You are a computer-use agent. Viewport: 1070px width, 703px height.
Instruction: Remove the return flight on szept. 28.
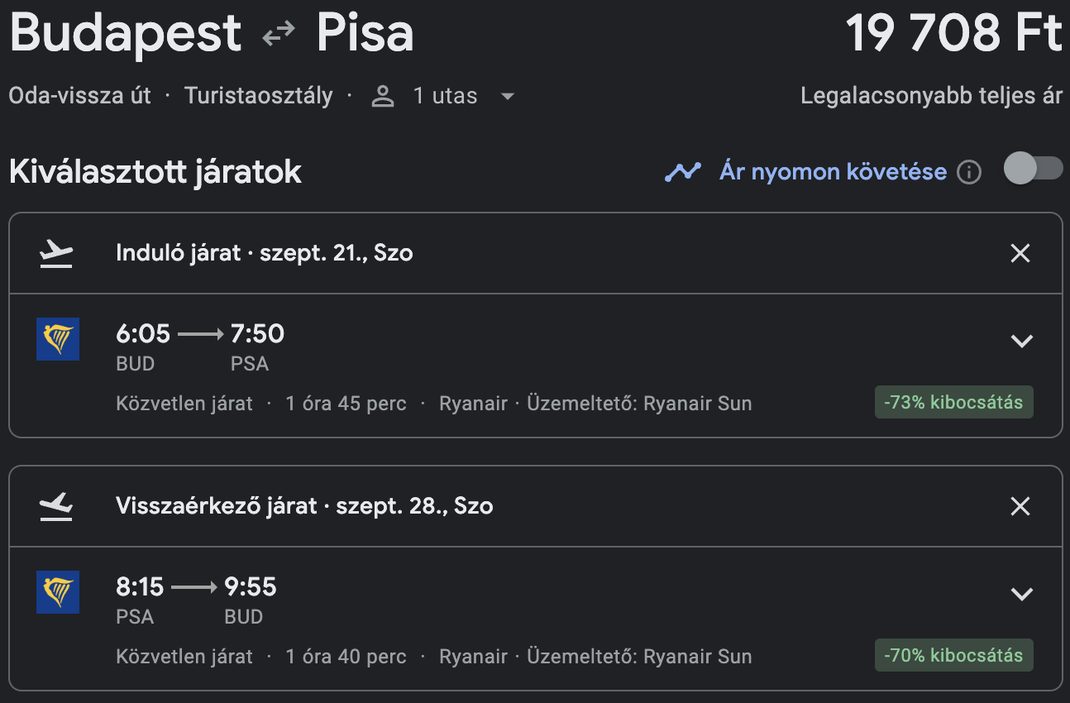(x=1020, y=506)
